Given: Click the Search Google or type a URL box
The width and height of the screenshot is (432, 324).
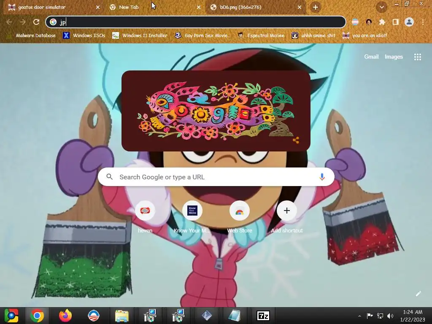Looking at the screenshot, I should pos(216,177).
